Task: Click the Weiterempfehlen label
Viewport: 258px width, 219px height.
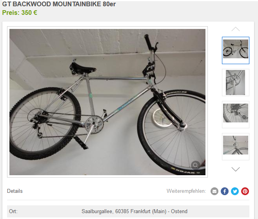Action: (186, 191)
